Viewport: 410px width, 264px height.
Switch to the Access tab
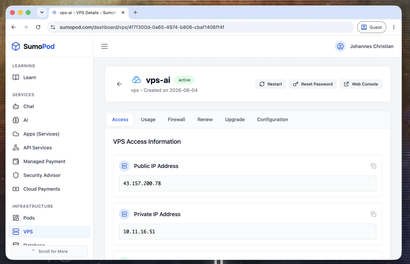click(x=120, y=120)
